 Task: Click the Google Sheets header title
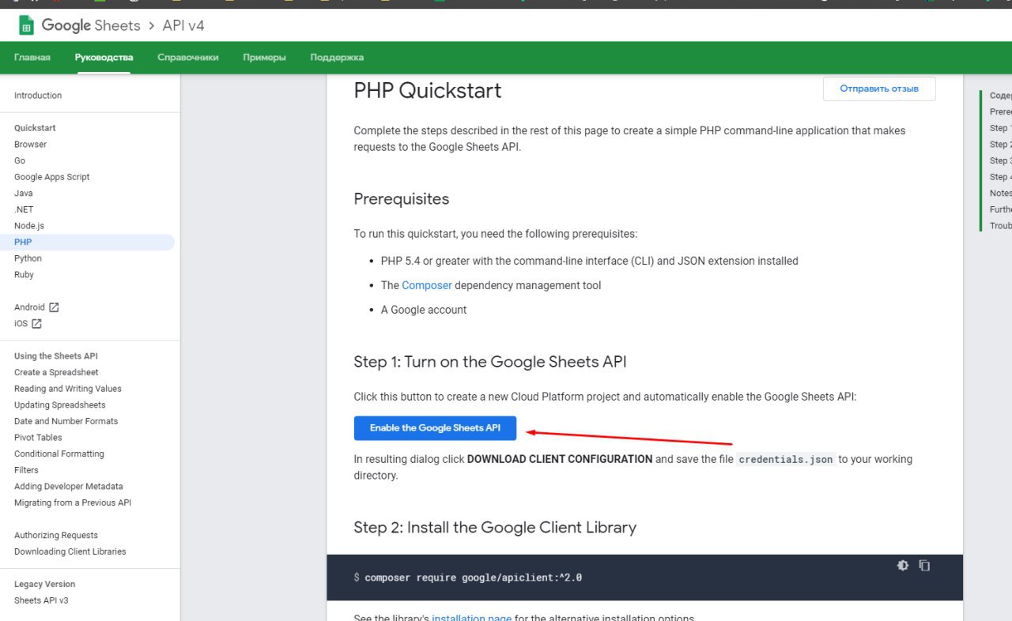pos(91,26)
